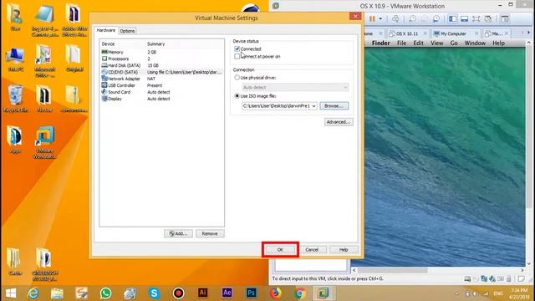535x301 pixels.
Task: Open the Help menu in the guest
Action: pyautogui.click(x=498, y=43)
